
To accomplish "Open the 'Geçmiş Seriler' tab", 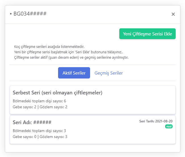I will coord(109,73).
